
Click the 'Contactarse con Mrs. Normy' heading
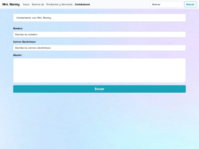tap(34, 18)
